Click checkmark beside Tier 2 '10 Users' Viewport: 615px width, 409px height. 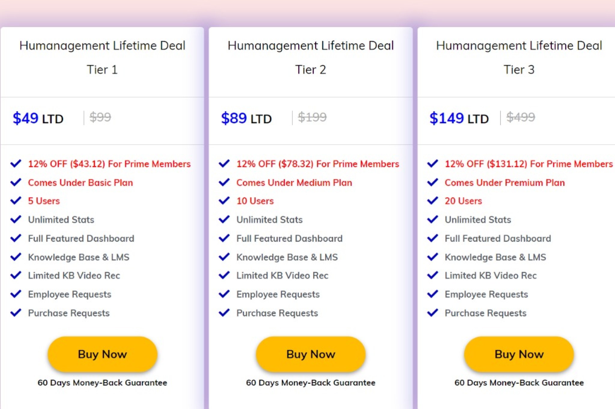coord(224,200)
